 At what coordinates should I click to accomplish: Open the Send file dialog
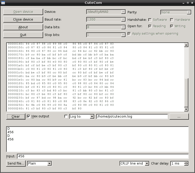16,164
